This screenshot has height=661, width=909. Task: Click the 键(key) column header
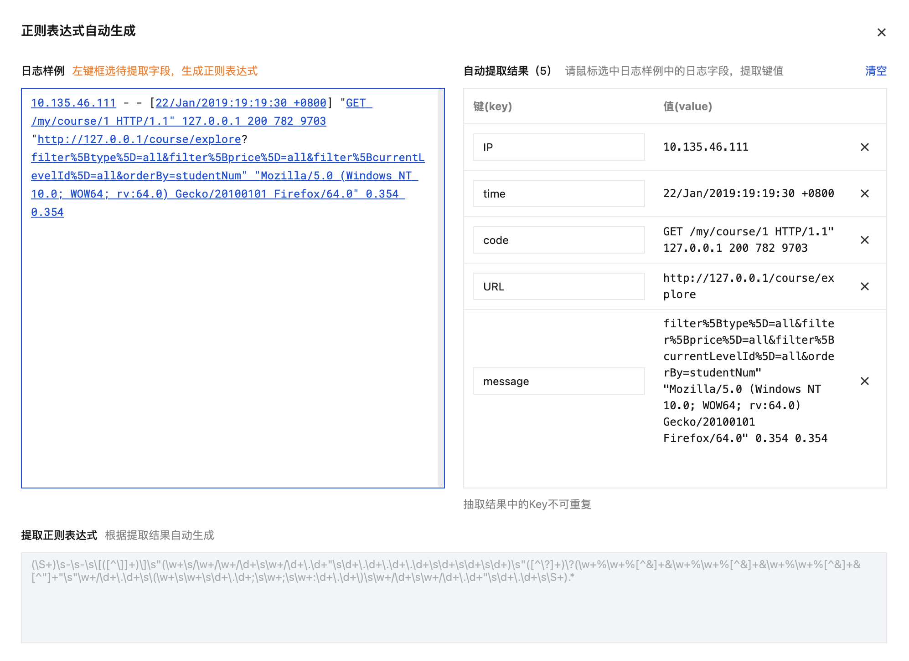click(492, 107)
